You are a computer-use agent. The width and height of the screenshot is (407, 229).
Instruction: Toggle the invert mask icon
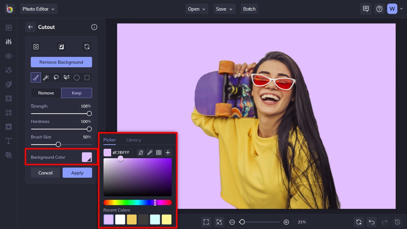[x=61, y=47]
